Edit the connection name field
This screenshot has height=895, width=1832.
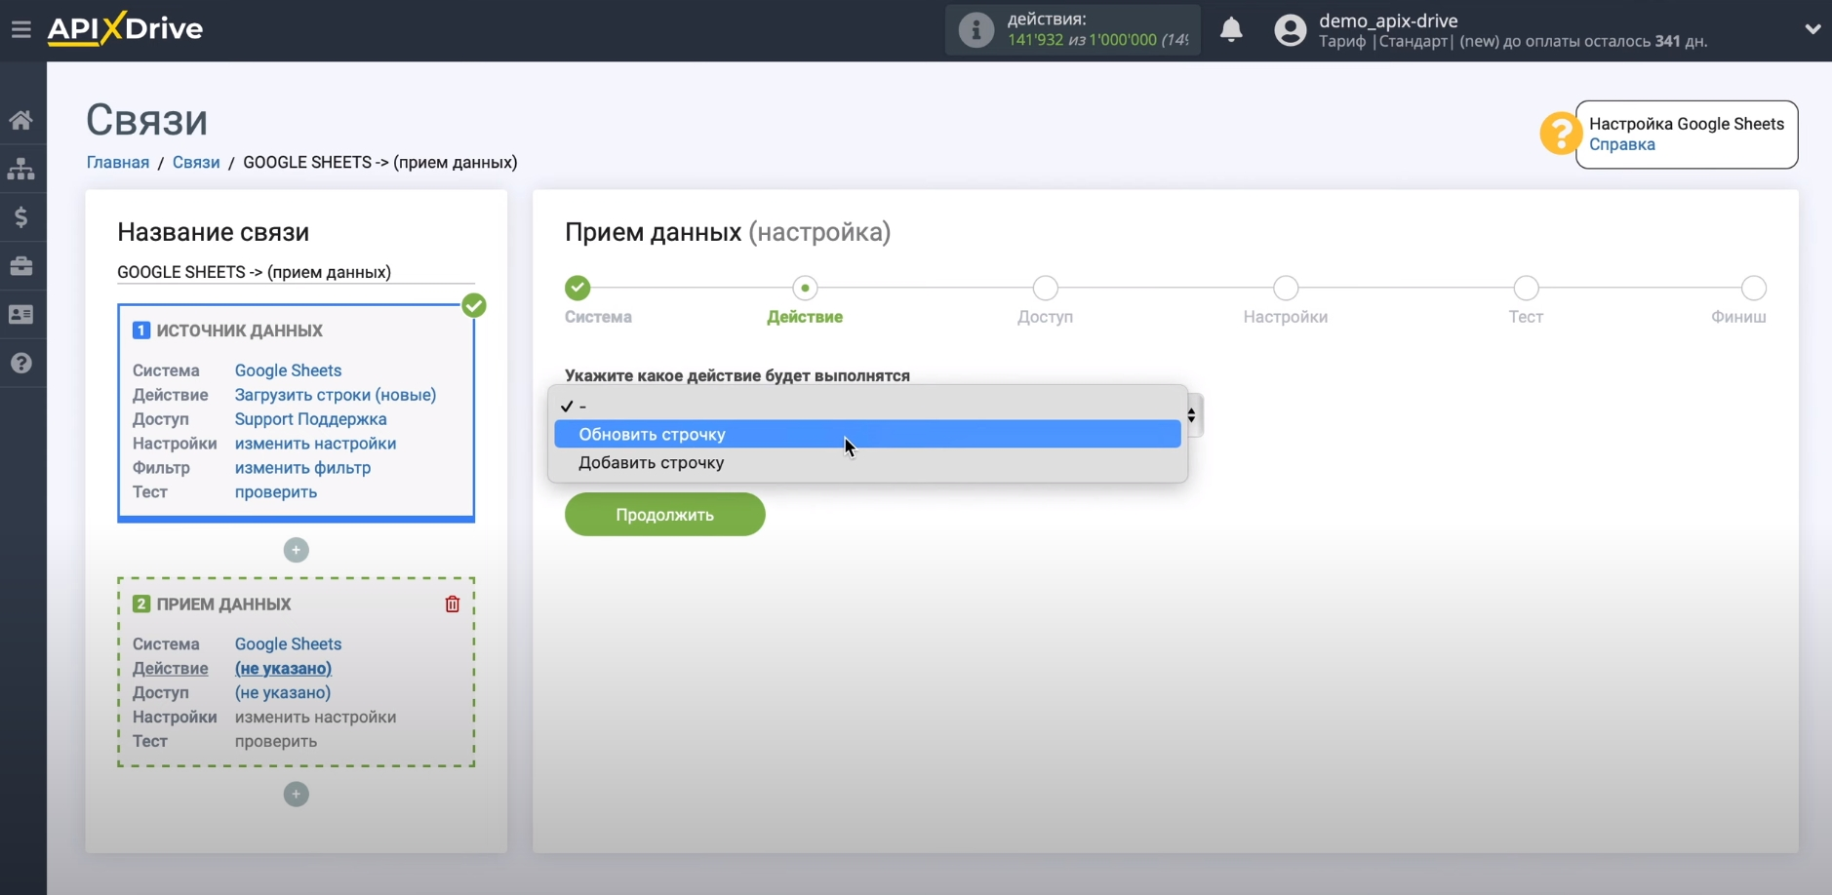pyautogui.click(x=296, y=272)
